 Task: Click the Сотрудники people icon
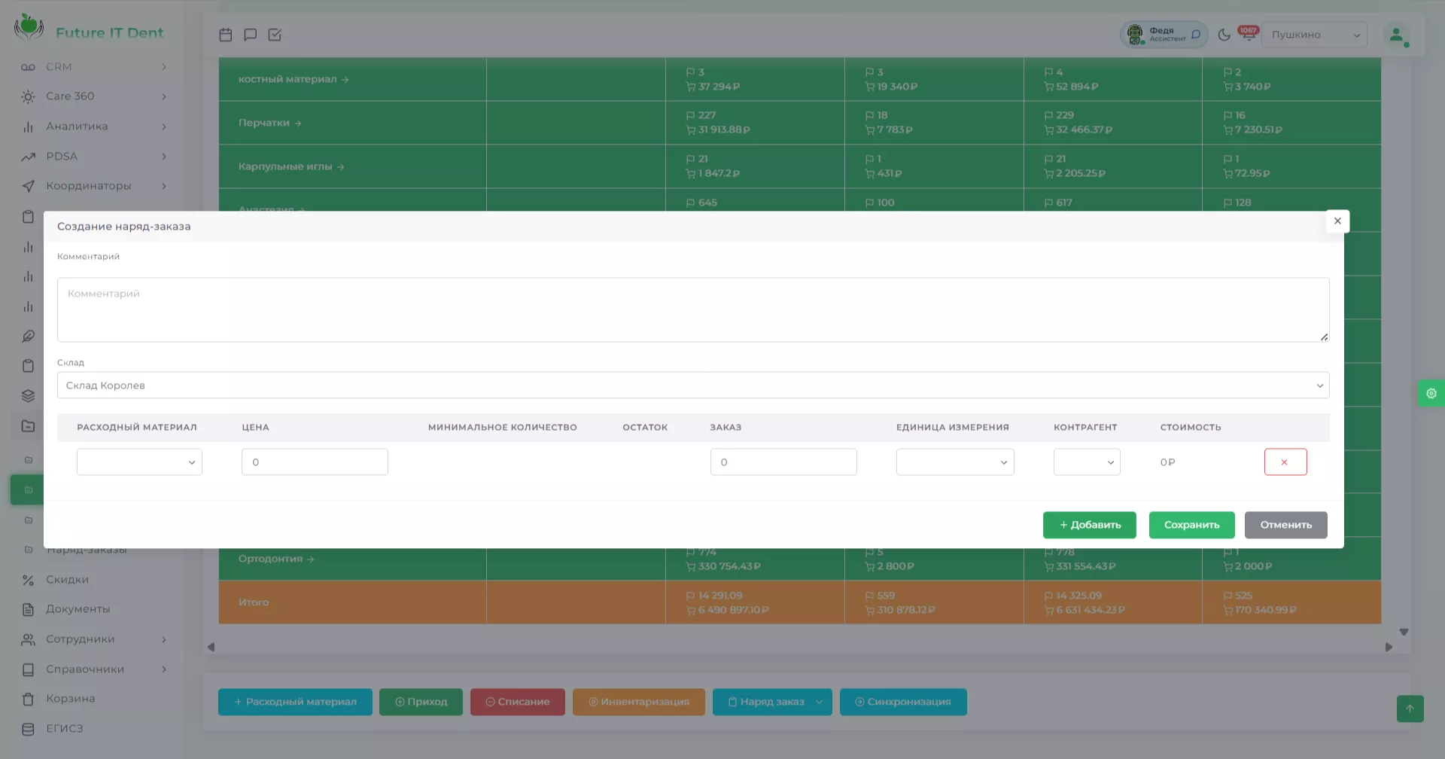(x=28, y=639)
